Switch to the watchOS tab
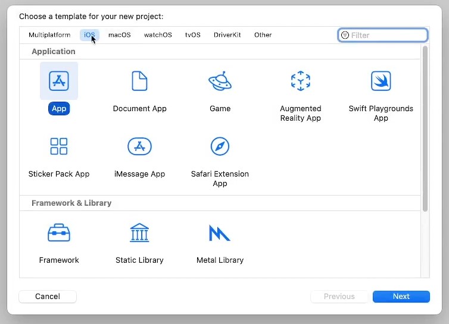 pos(158,35)
